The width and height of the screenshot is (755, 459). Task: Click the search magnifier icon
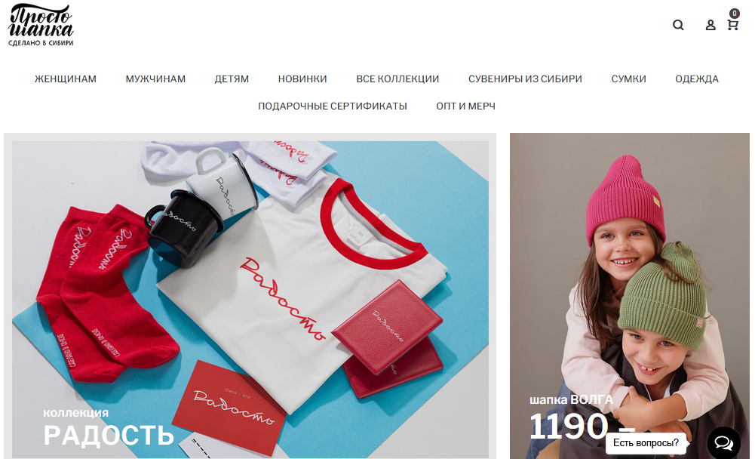678,25
